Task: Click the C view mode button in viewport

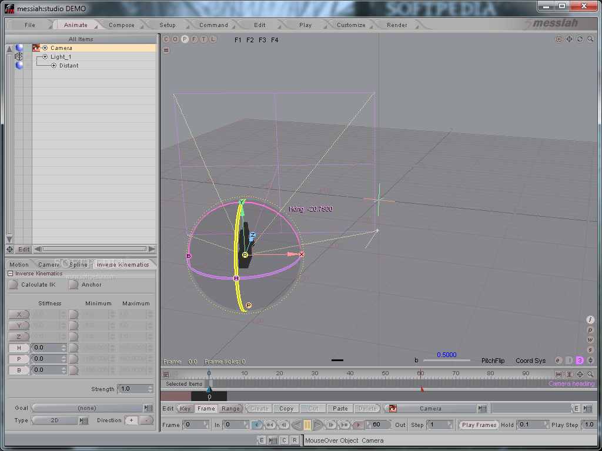Action: [x=166, y=39]
